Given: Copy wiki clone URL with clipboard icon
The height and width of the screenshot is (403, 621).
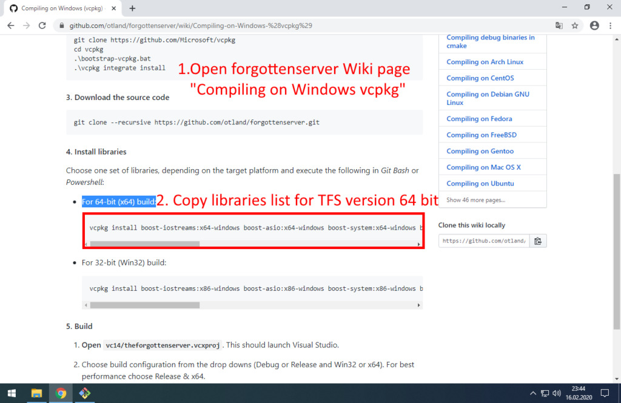Looking at the screenshot, I should pos(538,241).
